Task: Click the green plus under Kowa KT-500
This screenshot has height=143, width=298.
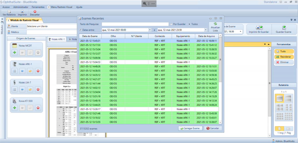Action: 15,108
